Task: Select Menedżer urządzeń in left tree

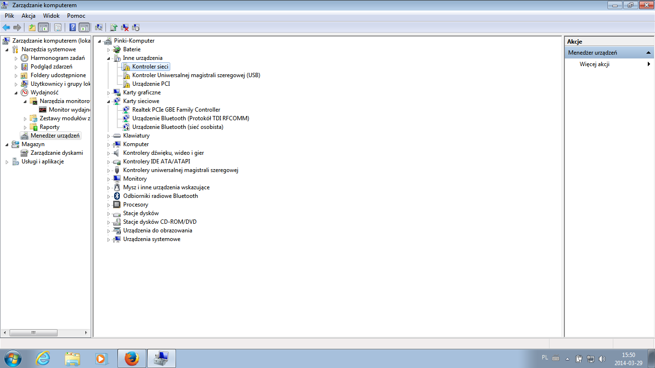Action: (55, 136)
